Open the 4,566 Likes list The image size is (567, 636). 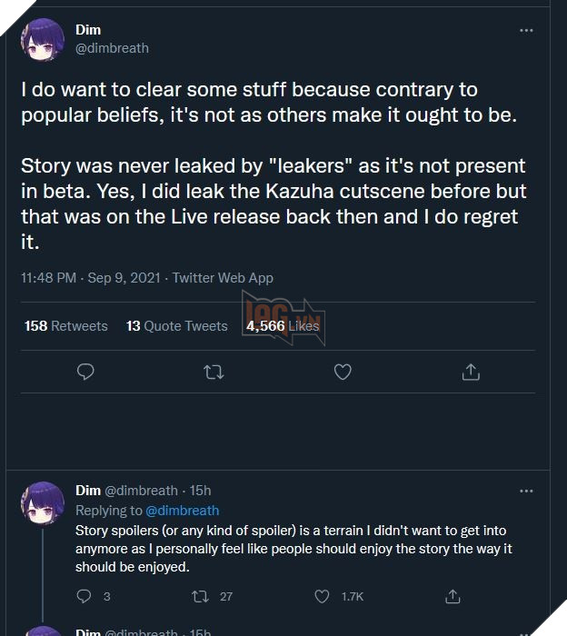283,325
